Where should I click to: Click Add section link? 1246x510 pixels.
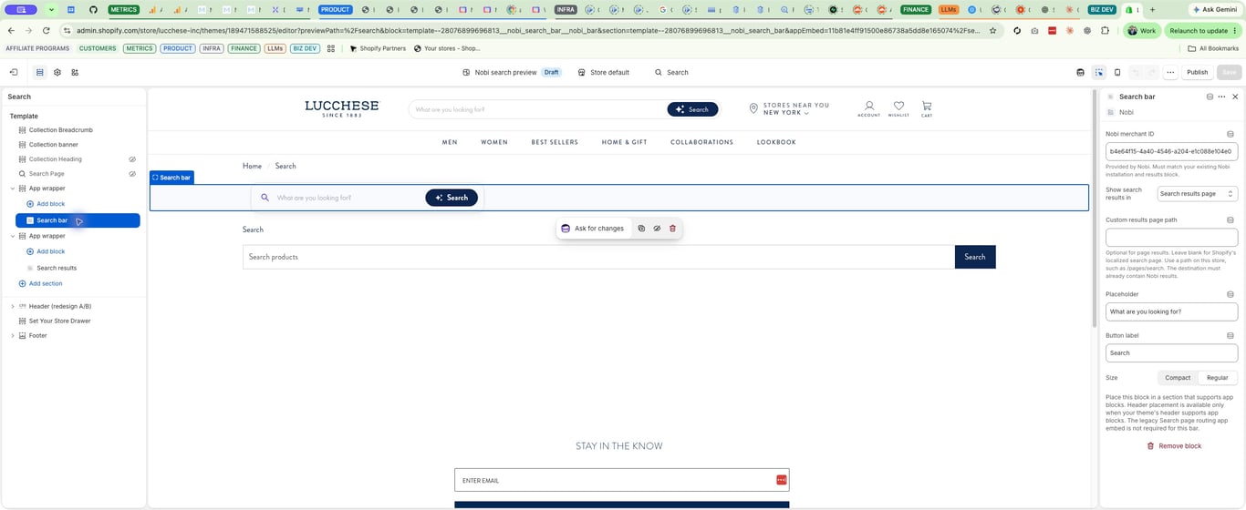[41, 283]
